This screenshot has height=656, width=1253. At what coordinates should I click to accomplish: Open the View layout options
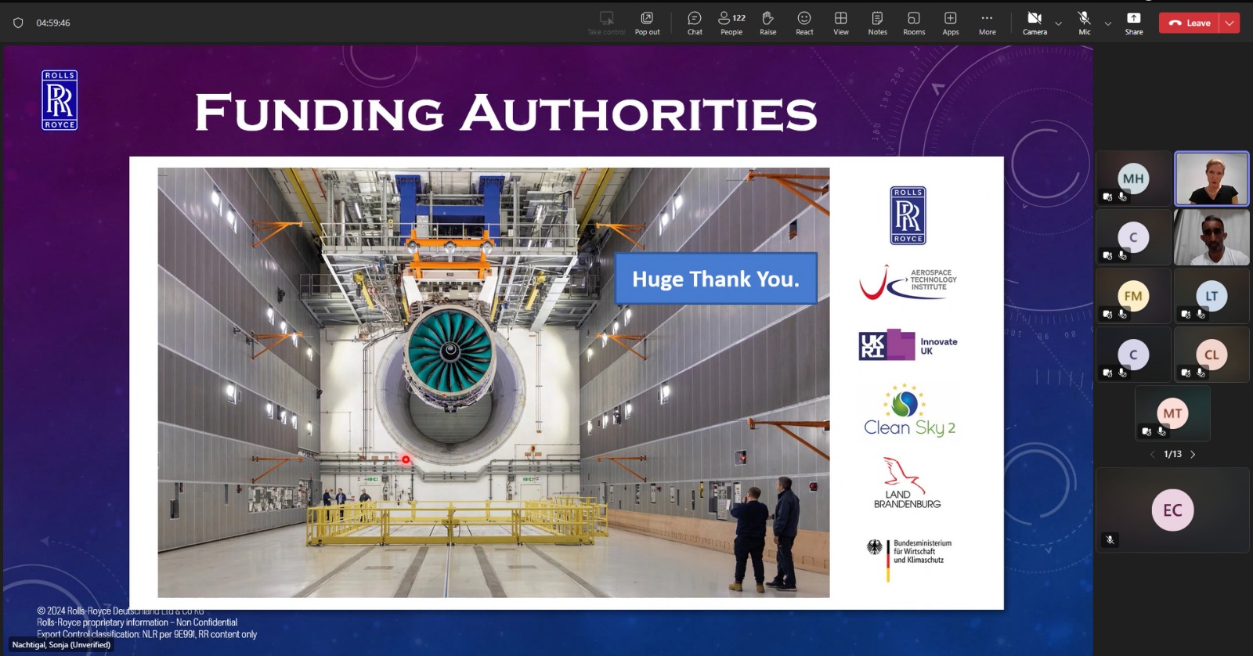(x=840, y=23)
